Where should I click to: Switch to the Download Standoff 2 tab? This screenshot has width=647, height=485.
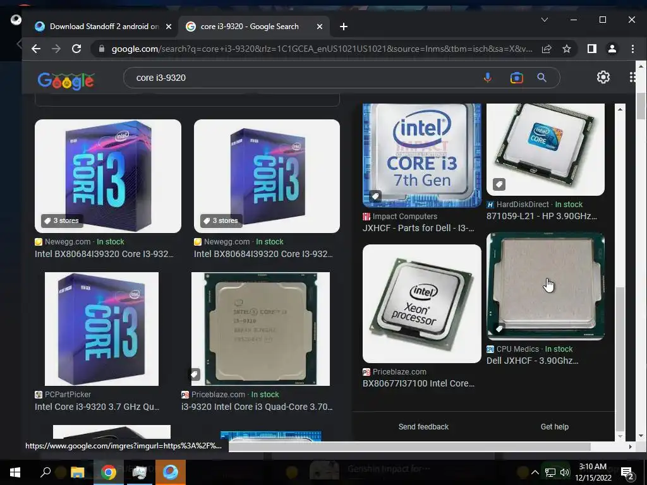point(103,27)
